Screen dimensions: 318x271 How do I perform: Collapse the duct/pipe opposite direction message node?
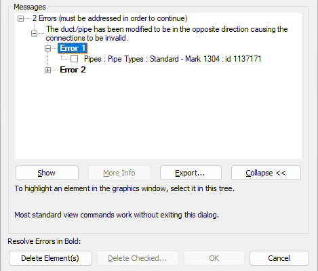pos(34,34)
